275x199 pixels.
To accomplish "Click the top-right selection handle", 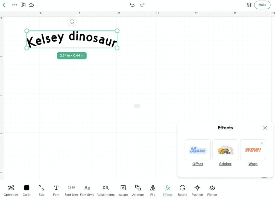I will 117,31.
